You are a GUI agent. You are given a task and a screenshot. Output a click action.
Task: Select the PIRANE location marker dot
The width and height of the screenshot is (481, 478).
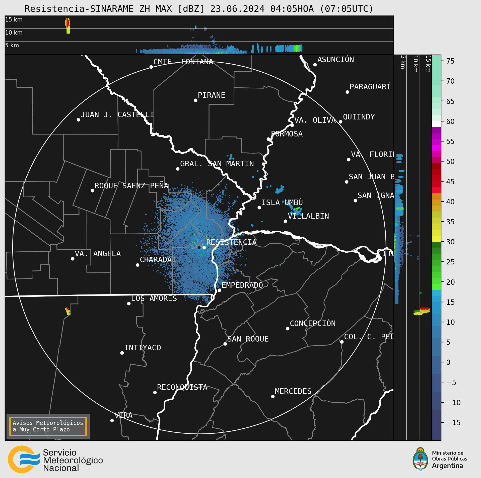[195, 100]
